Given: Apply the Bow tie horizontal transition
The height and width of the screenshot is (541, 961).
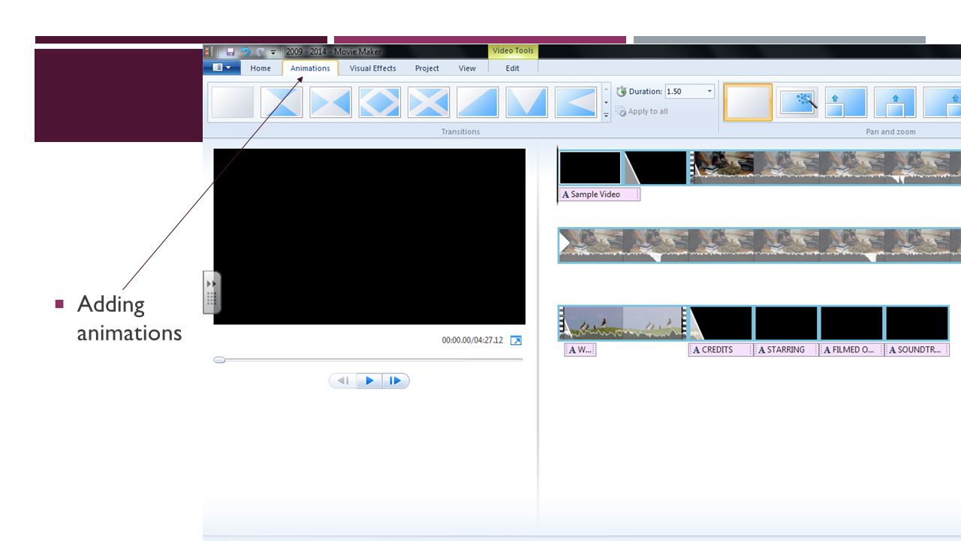Looking at the screenshot, I should [330, 102].
